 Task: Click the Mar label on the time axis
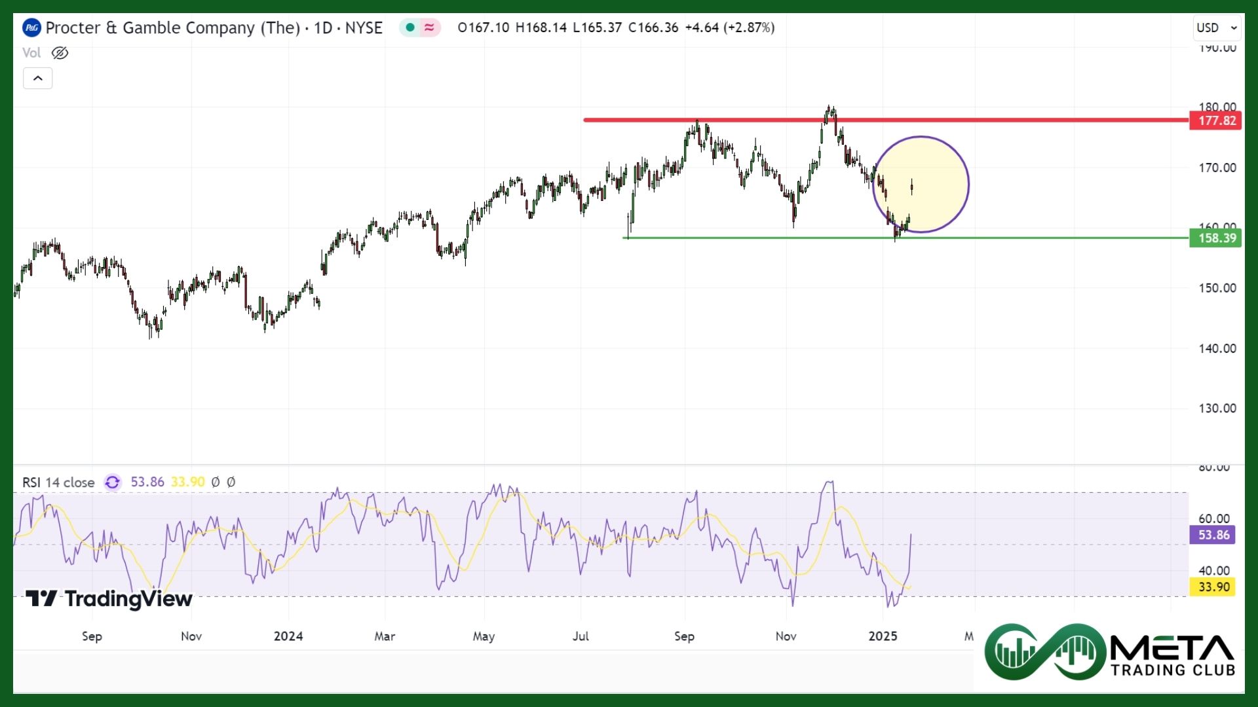click(385, 636)
